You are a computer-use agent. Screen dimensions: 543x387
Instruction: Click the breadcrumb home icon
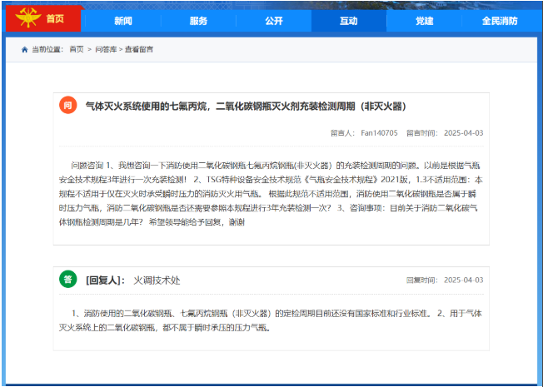[25, 50]
